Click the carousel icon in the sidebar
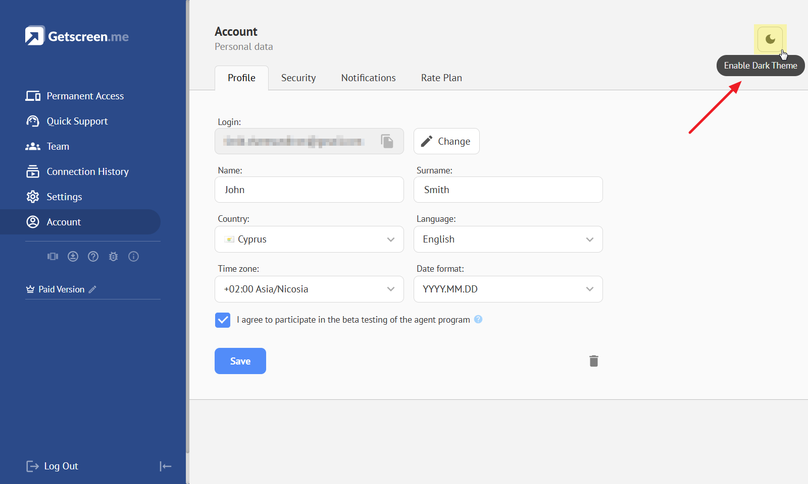Viewport: 808px width, 484px height. (x=53, y=257)
